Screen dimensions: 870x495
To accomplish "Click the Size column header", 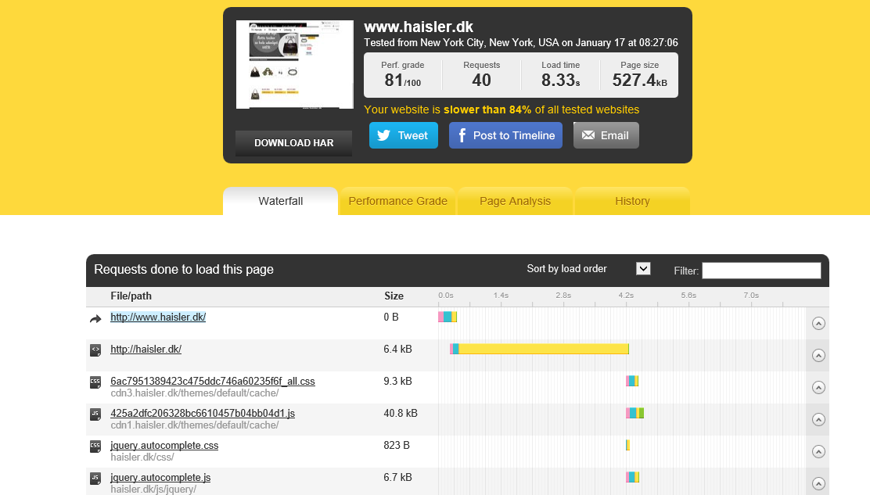I will click(x=394, y=296).
